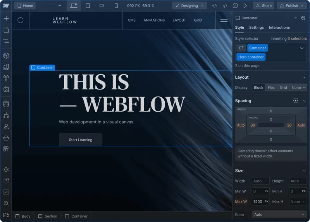
Task: Collapse the Layout section
Action: pyautogui.click(x=304, y=77)
